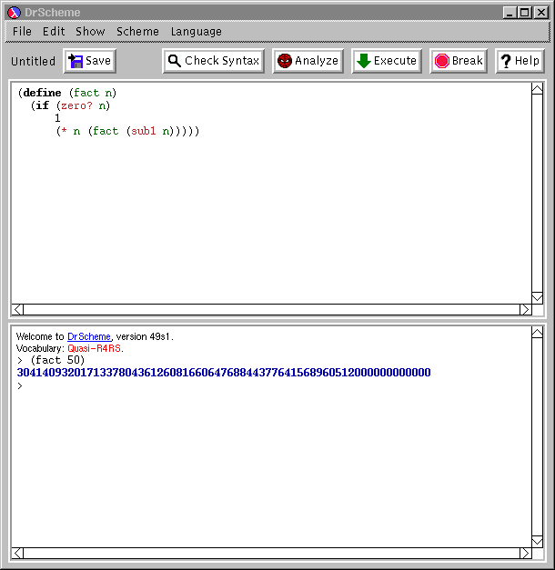Click the Untitled file name label
Viewport: 555px width, 570px height.
coord(33,61)
